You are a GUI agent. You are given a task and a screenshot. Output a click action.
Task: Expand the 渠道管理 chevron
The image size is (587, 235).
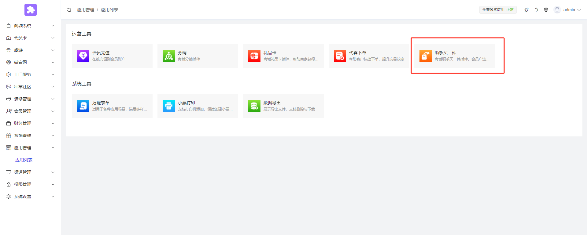point(53,172)
